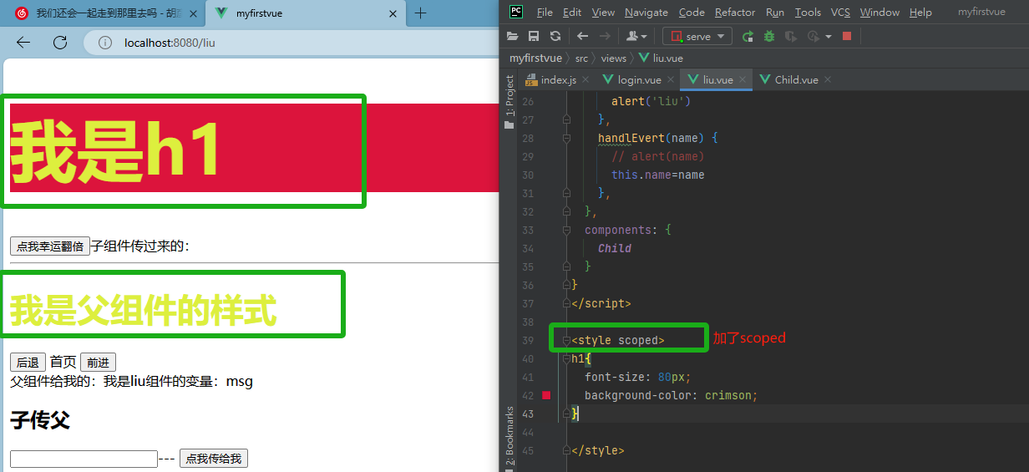Click fold marker at closing style tag
The width and height of the screenshot is (1029, 472).
566,450
